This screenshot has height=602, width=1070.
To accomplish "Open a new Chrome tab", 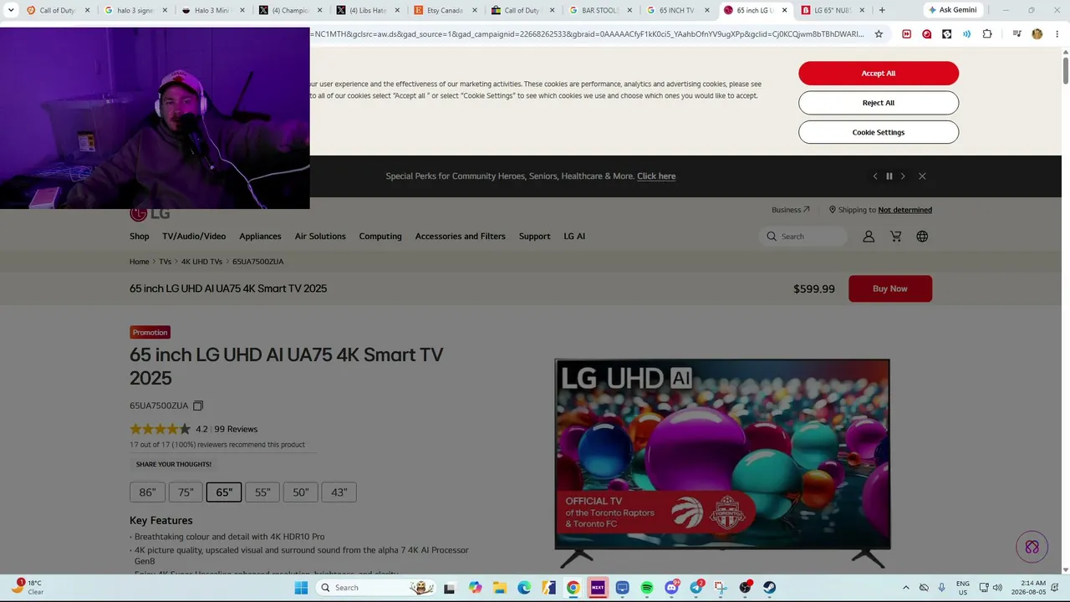I will [x=882, y=10].
